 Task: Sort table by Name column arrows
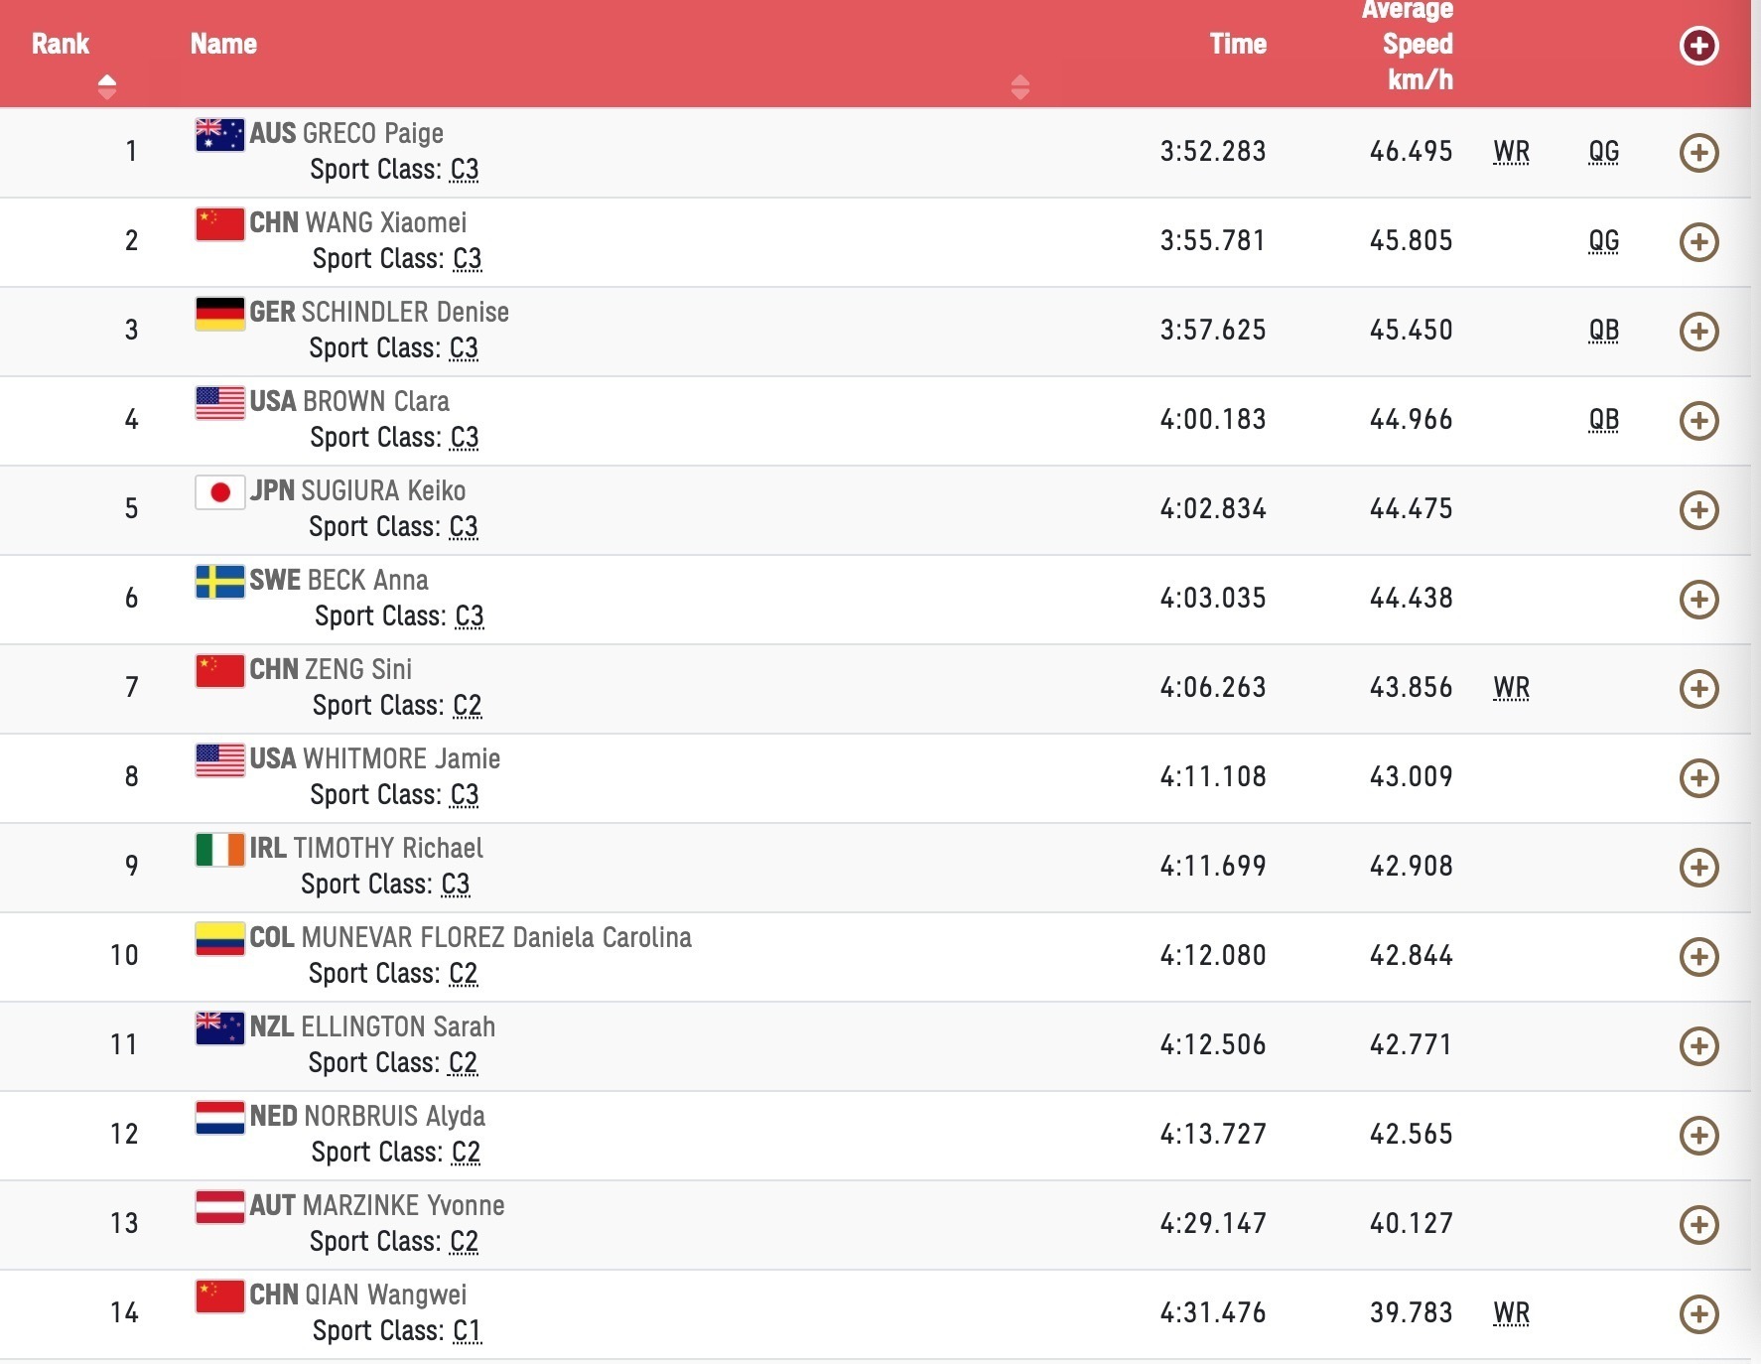(x=1019, y=87)
